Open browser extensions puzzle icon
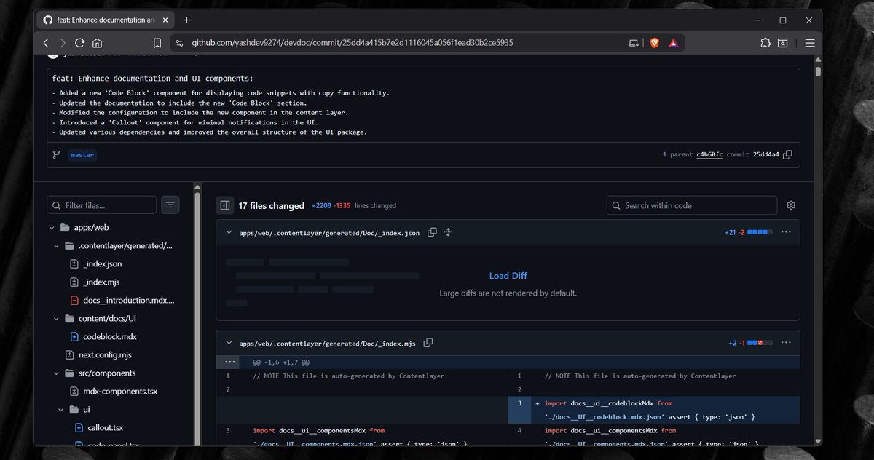Viewport: 874px width, 460px height. click(x=765, y=43)
